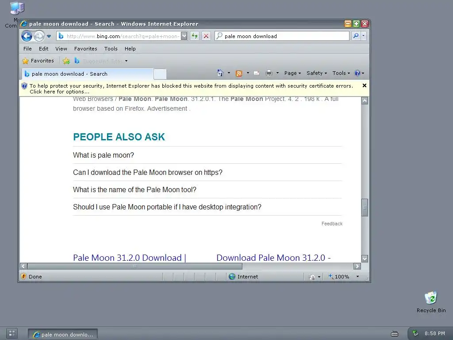Dismiss the security information bar with X

(x=365, y=85)
